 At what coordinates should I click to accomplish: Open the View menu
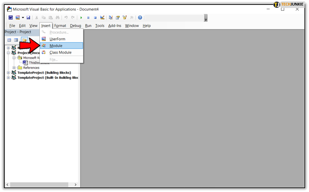33,26
